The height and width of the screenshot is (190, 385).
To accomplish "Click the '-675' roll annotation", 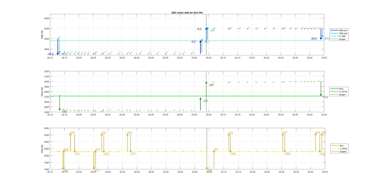I will (x=106, y=154).
